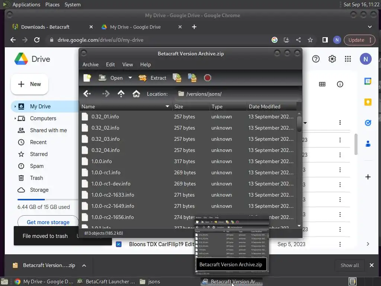Screen dimensions: 381x286
Task: Select file 1.0.0-rc1-dev.info
Action: [188, 184]
